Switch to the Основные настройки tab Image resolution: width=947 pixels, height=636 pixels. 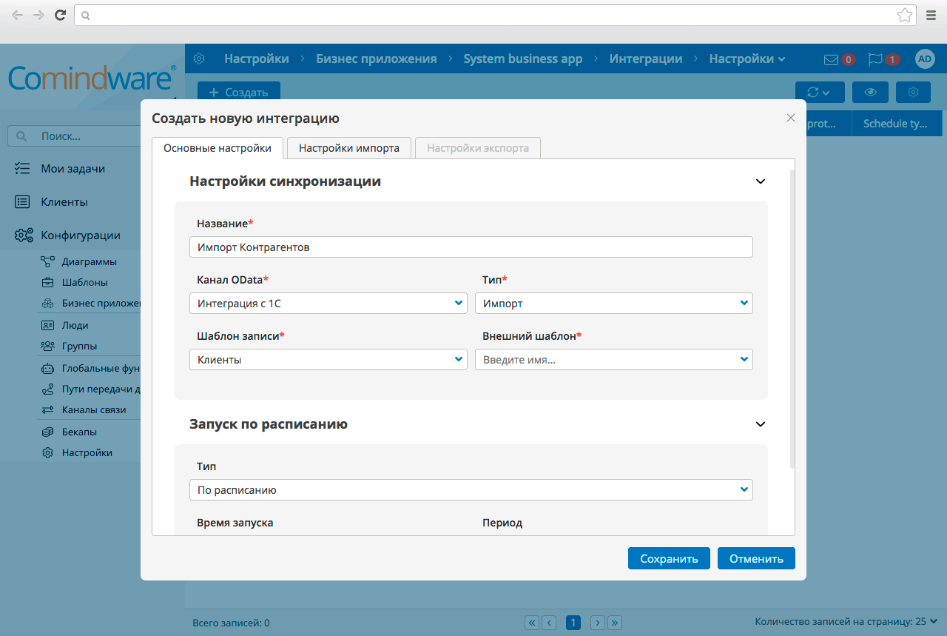tap(217, 147)
